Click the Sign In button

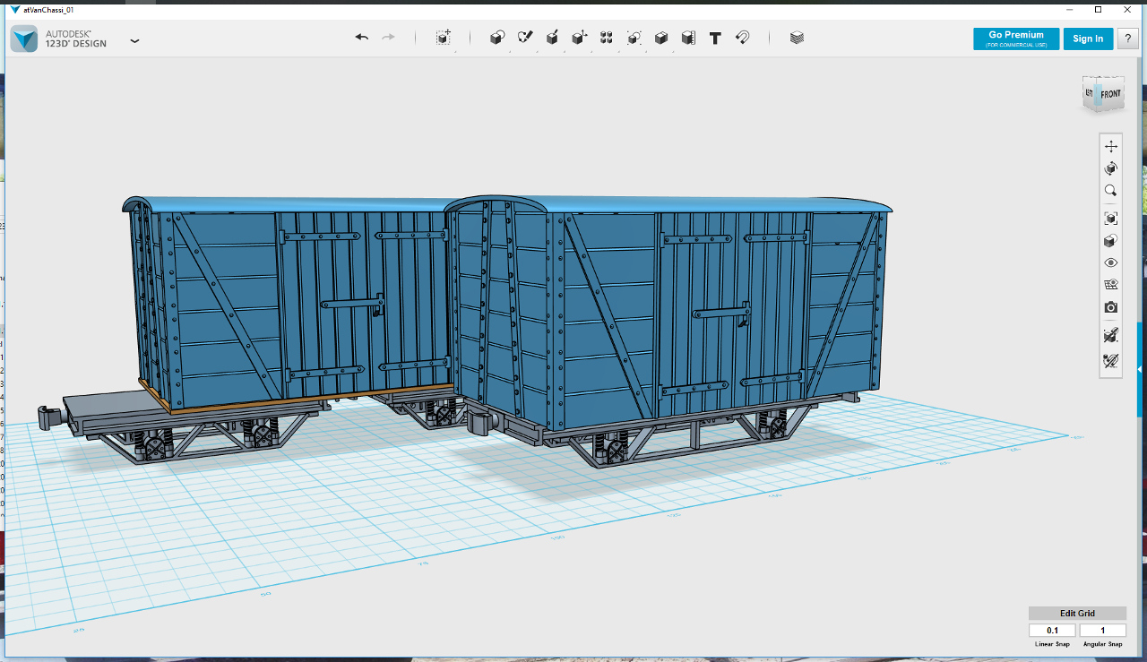(x=1088, y=39)
